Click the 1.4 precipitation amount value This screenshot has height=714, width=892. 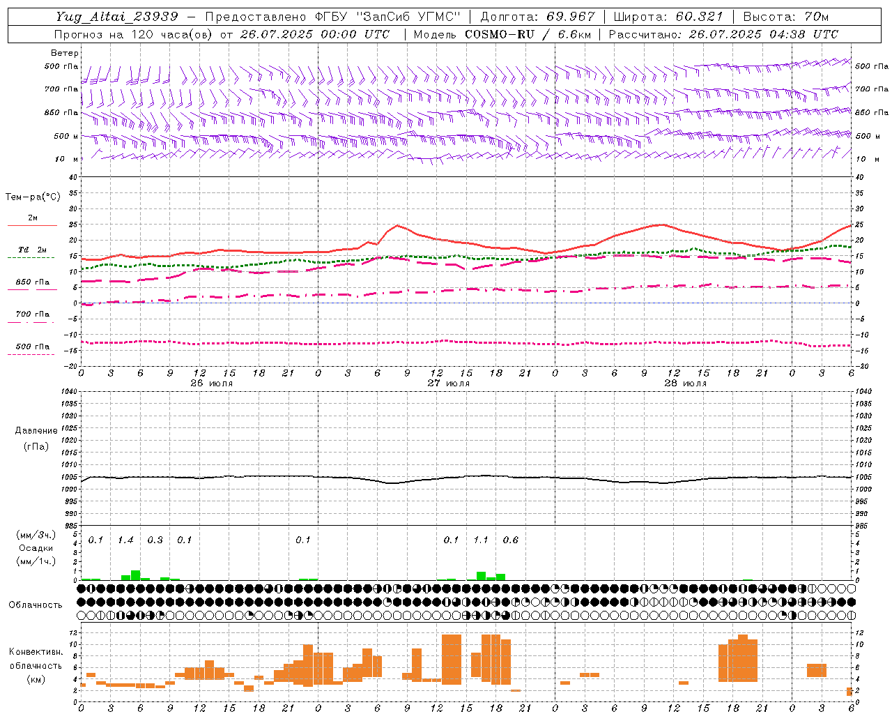click(x=125, y=540)
